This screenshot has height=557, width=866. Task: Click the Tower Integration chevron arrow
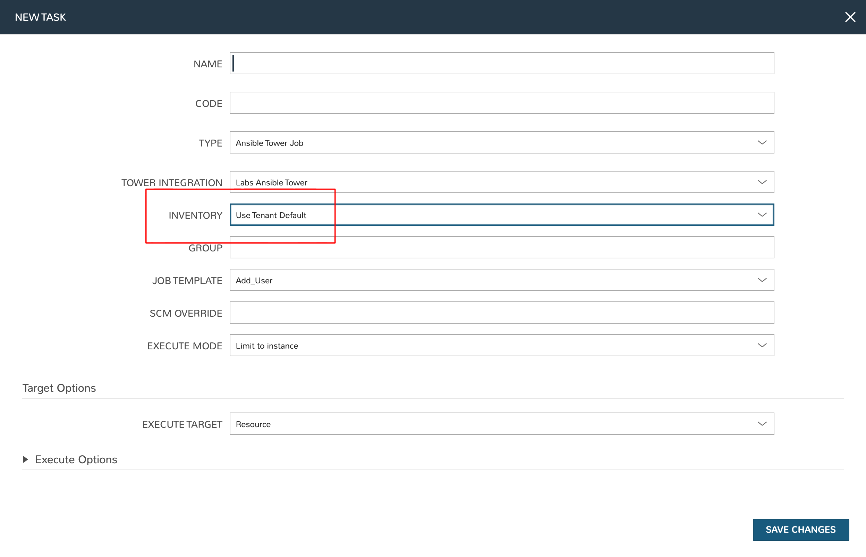click(x=762, y=182)
